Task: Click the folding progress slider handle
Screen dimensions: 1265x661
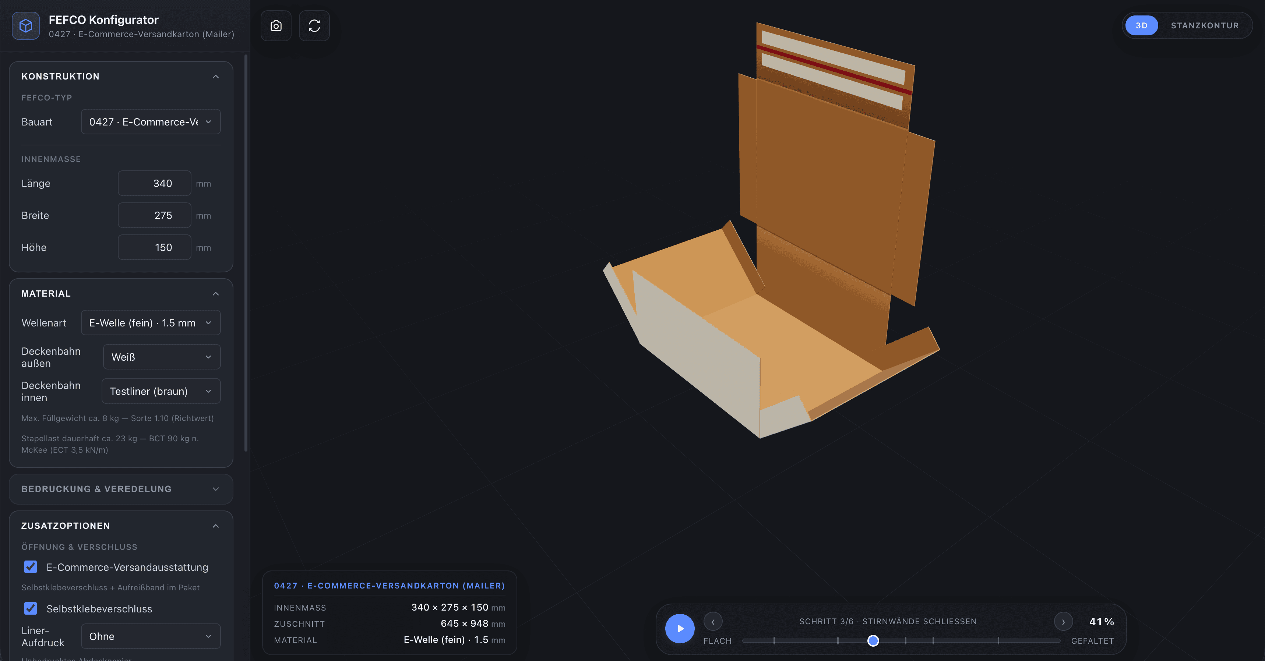Action: pyautogui.click(x=873, y=640)
